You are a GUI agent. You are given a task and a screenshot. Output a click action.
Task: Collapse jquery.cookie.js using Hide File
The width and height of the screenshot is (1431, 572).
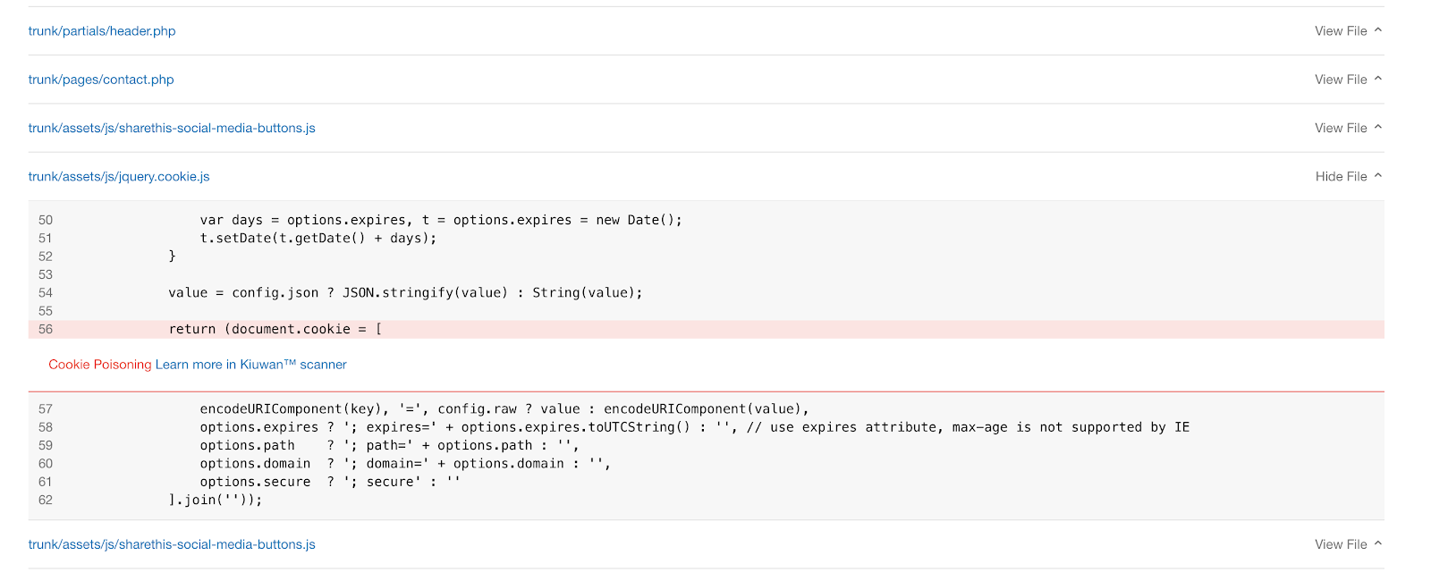1341,177
